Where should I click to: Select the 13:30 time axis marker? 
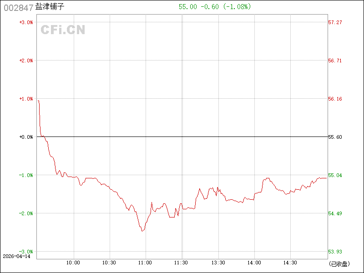[x=218, y=263]
